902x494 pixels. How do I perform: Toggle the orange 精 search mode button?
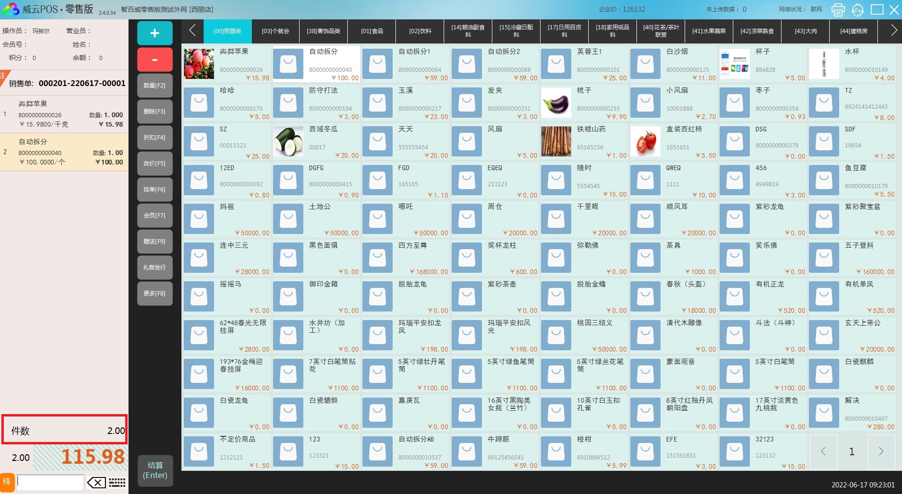pyautogui.click(x=7, y=482)
